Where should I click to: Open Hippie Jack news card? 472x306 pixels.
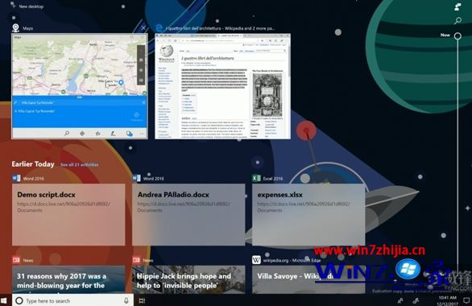point(188,279)
